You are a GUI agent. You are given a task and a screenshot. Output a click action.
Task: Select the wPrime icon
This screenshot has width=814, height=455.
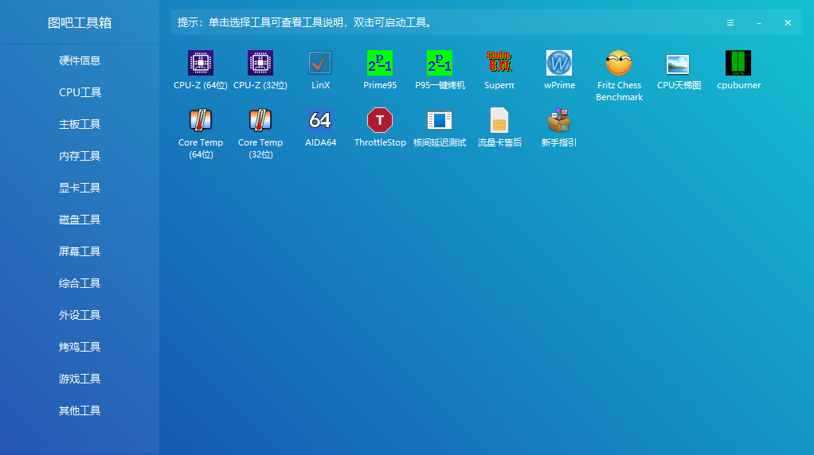click(x=559, y=64)
